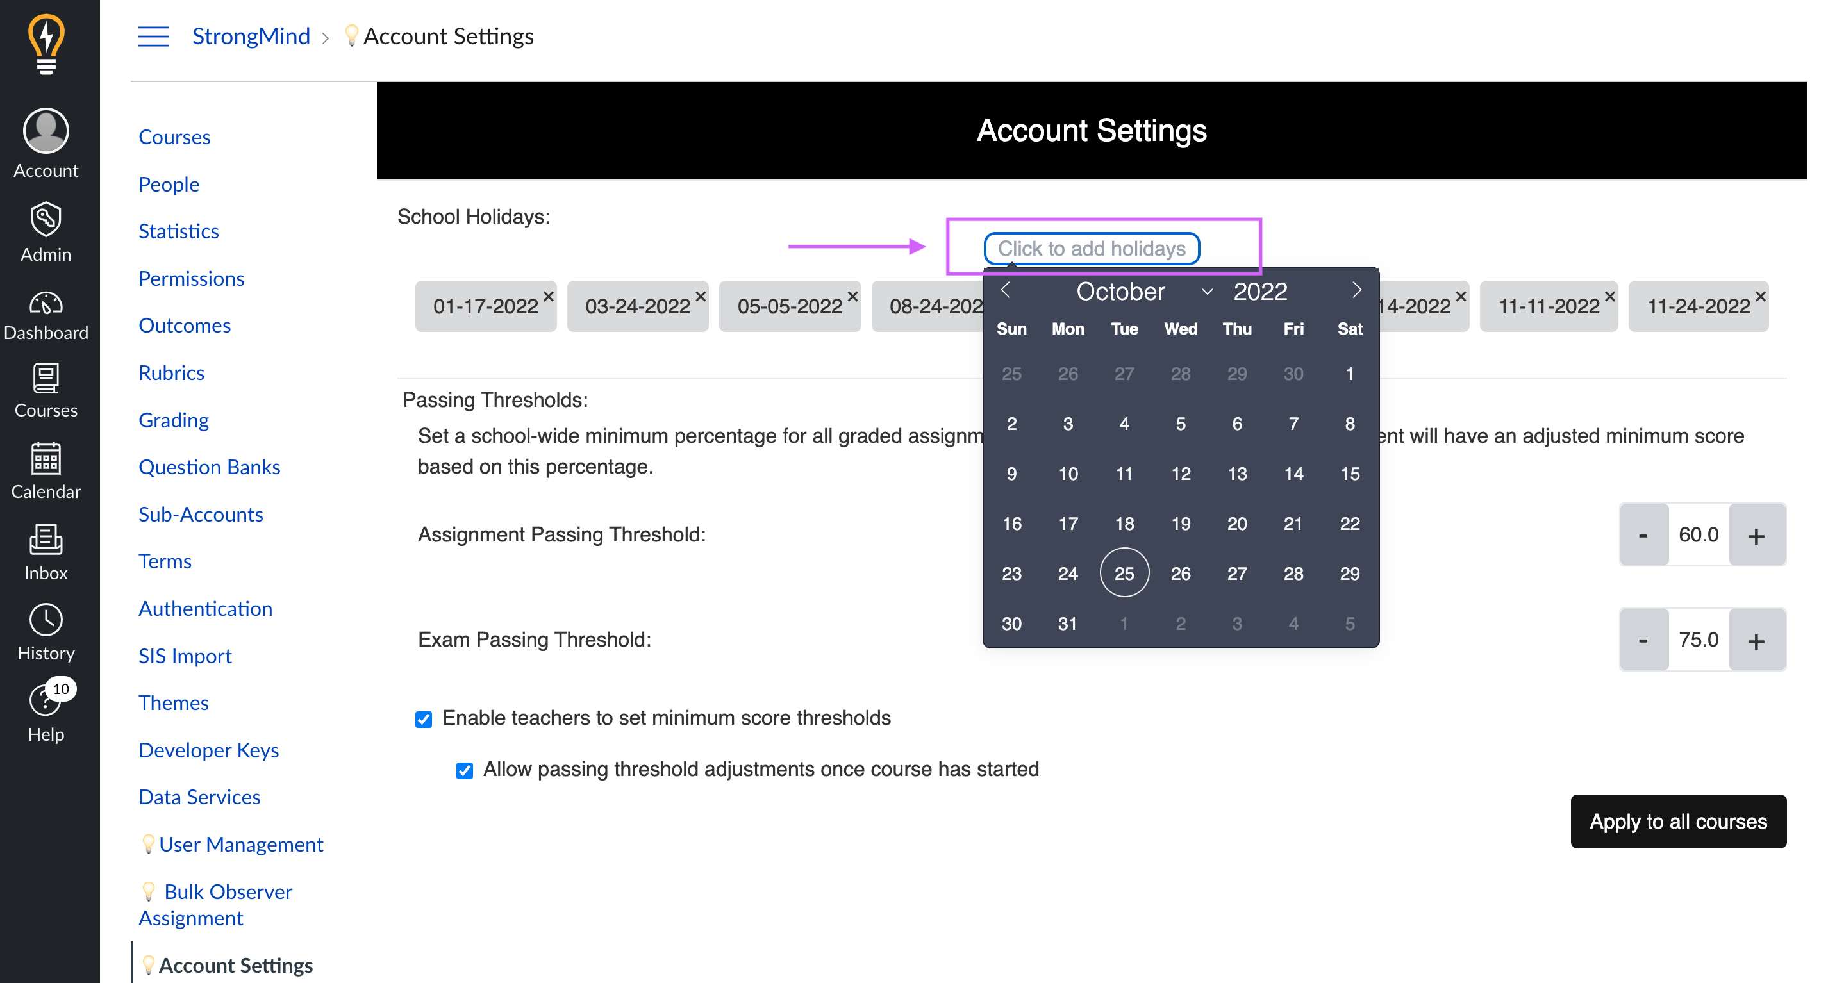Screen dimensions: 1828x983
Task: Select October 22 in calendar
Action: click(x=1350, y=524)
